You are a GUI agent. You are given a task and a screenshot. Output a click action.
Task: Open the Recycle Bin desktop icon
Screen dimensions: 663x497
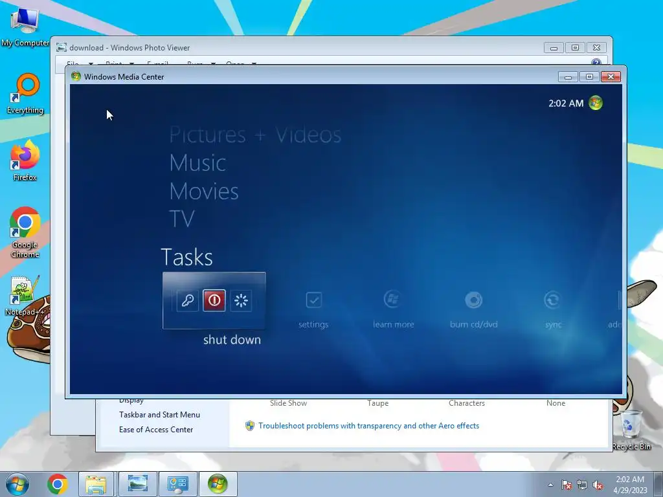tap(631, 430)
